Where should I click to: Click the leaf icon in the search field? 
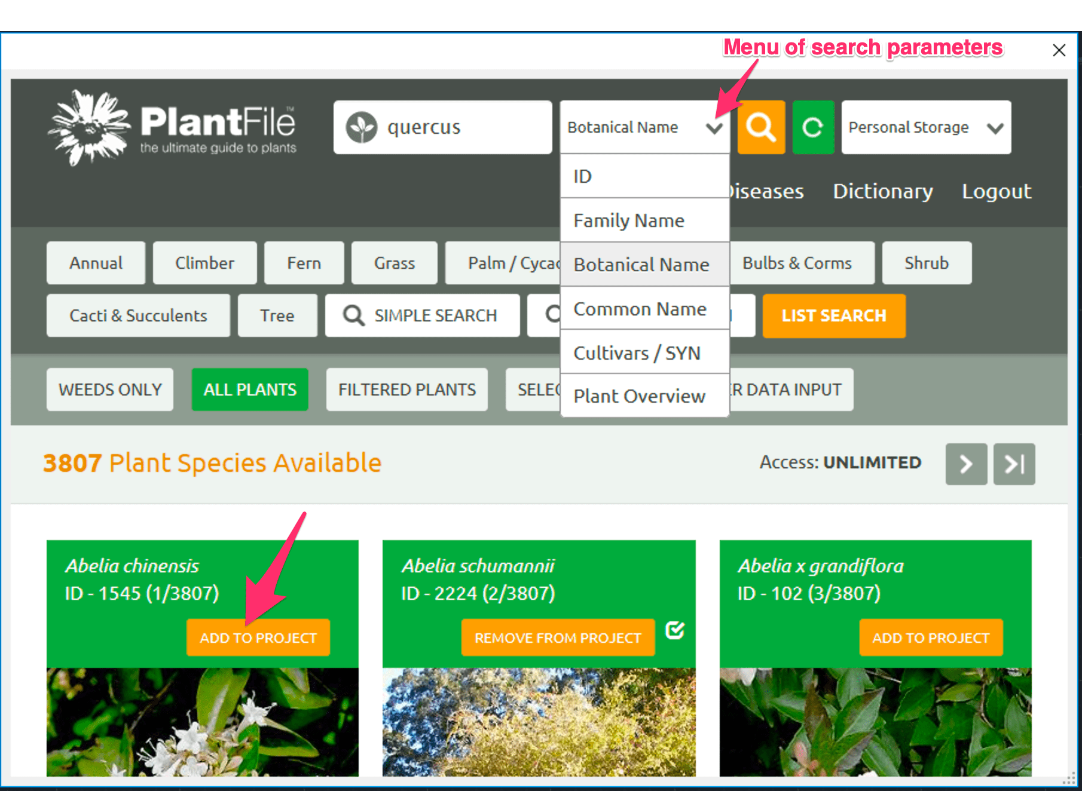pyautogui.click(x=363, y=127)
